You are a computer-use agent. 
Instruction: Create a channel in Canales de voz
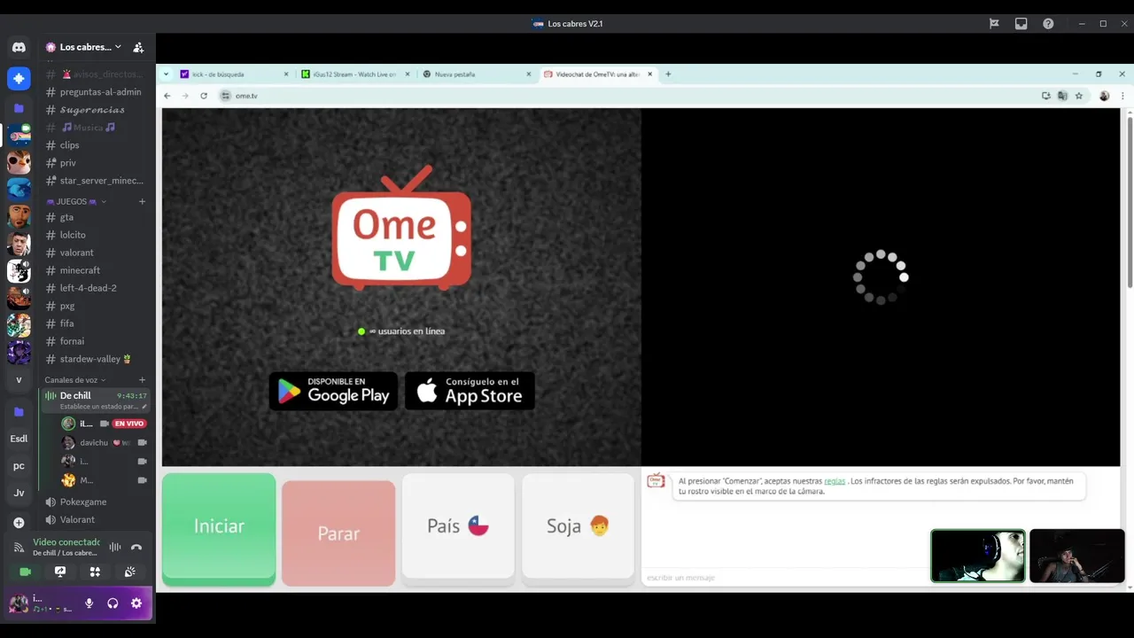coord(142,380)
